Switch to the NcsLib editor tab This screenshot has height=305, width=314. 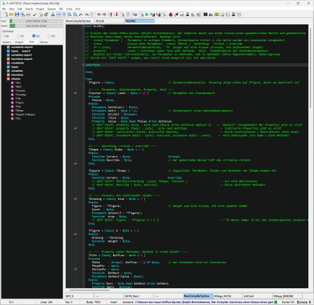coord(110,21)
